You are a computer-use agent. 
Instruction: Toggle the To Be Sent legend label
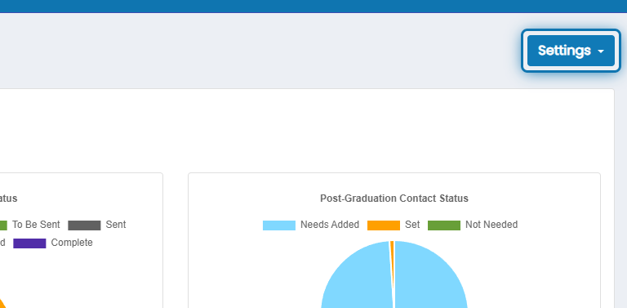pyautogui.click(x=36, y=225)
